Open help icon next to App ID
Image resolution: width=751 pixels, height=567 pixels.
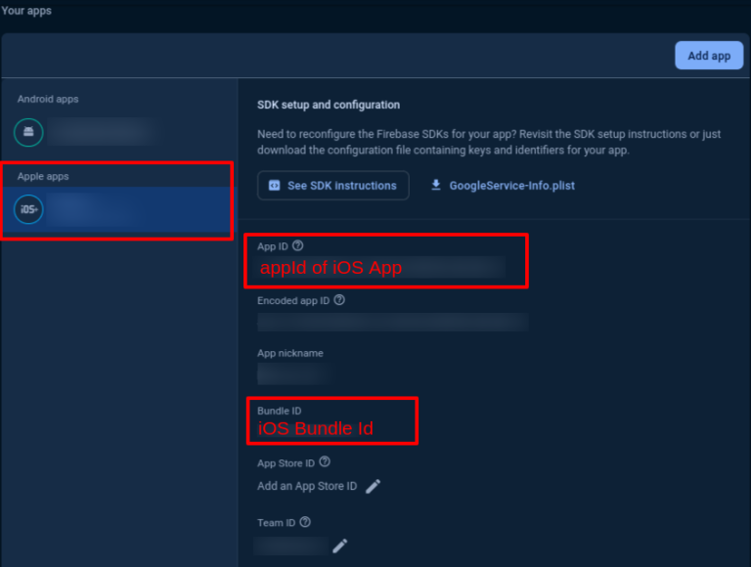tap(298, 245)
